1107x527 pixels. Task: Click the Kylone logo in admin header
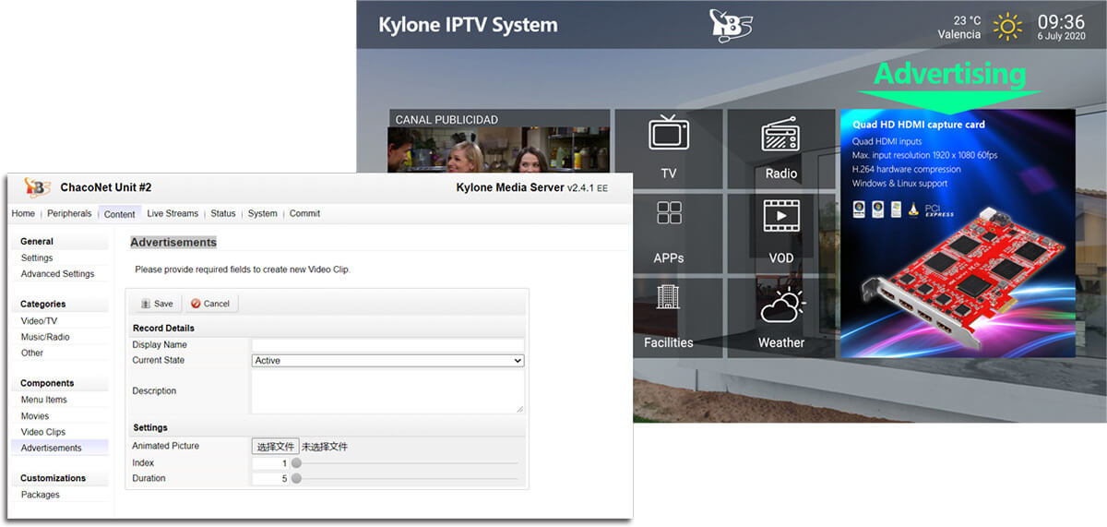[x=38, y=187]
